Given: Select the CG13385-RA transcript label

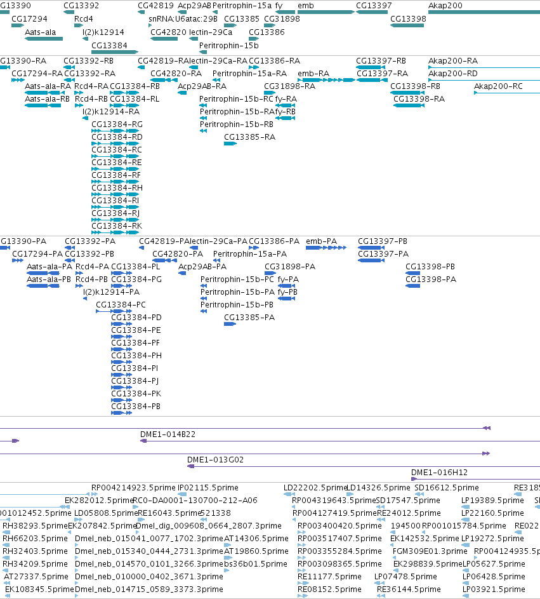Looking at the screenshot, I should (249, 137).
